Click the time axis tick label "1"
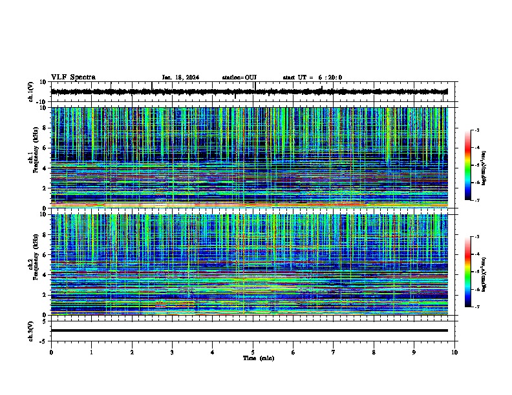Screen dimensions: 512x395 91,352
